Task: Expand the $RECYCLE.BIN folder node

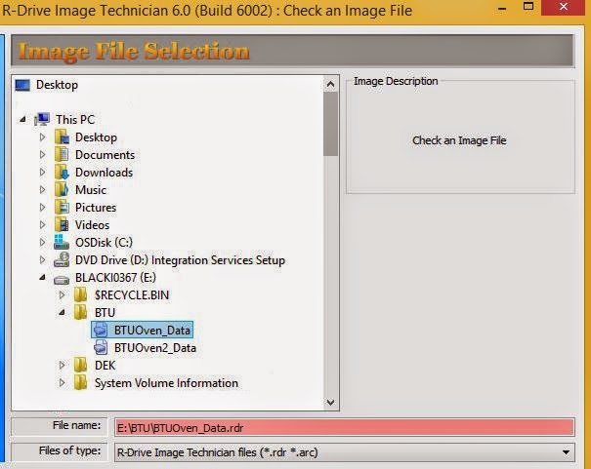Action: (62, 294)
